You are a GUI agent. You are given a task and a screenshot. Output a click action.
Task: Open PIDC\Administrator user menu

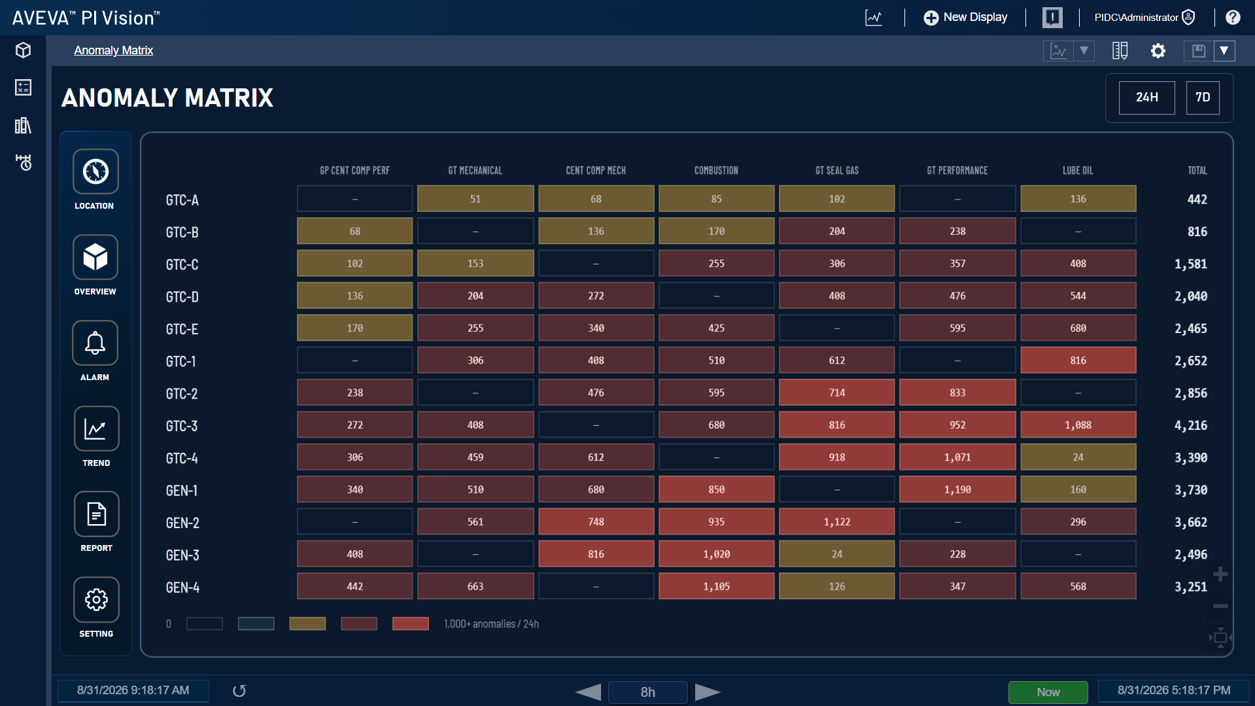pyautogui.click(x=1144, y=18)
